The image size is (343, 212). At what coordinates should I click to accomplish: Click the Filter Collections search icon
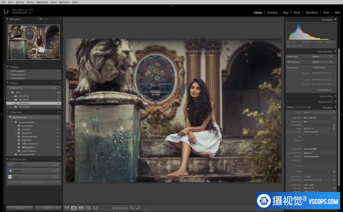click(10, 117)
